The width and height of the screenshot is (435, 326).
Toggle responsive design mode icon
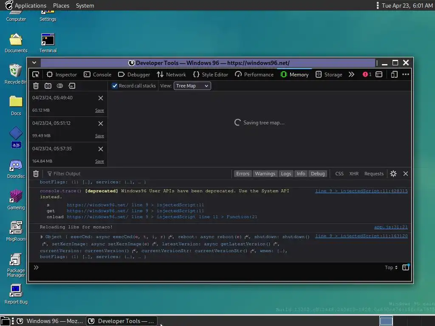pyautogui.click(x=394, y=74)
